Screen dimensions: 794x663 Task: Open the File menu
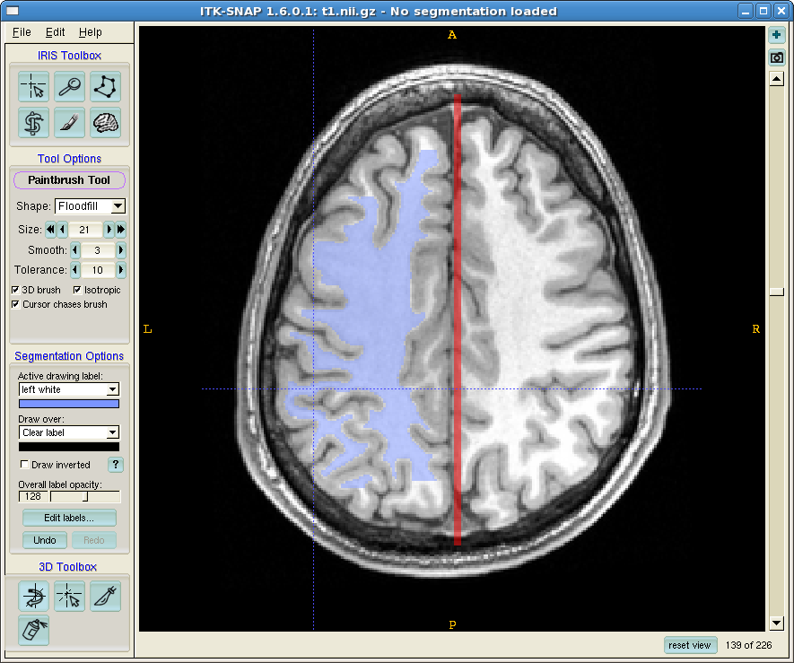tap(22, 32)
